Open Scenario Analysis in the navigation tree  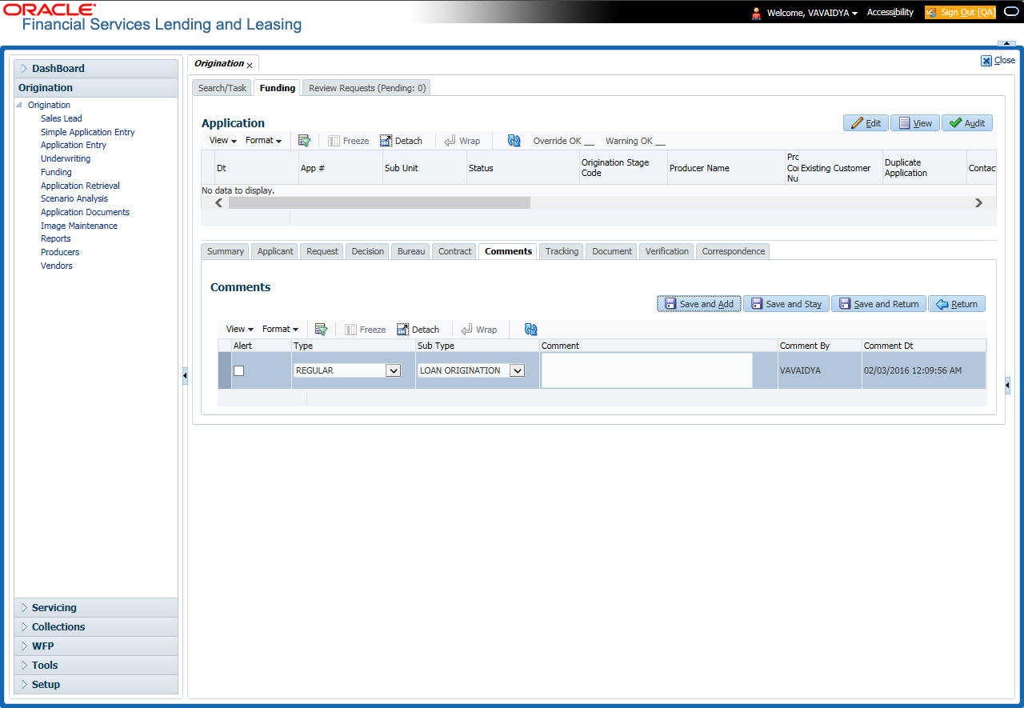point(74,198)
